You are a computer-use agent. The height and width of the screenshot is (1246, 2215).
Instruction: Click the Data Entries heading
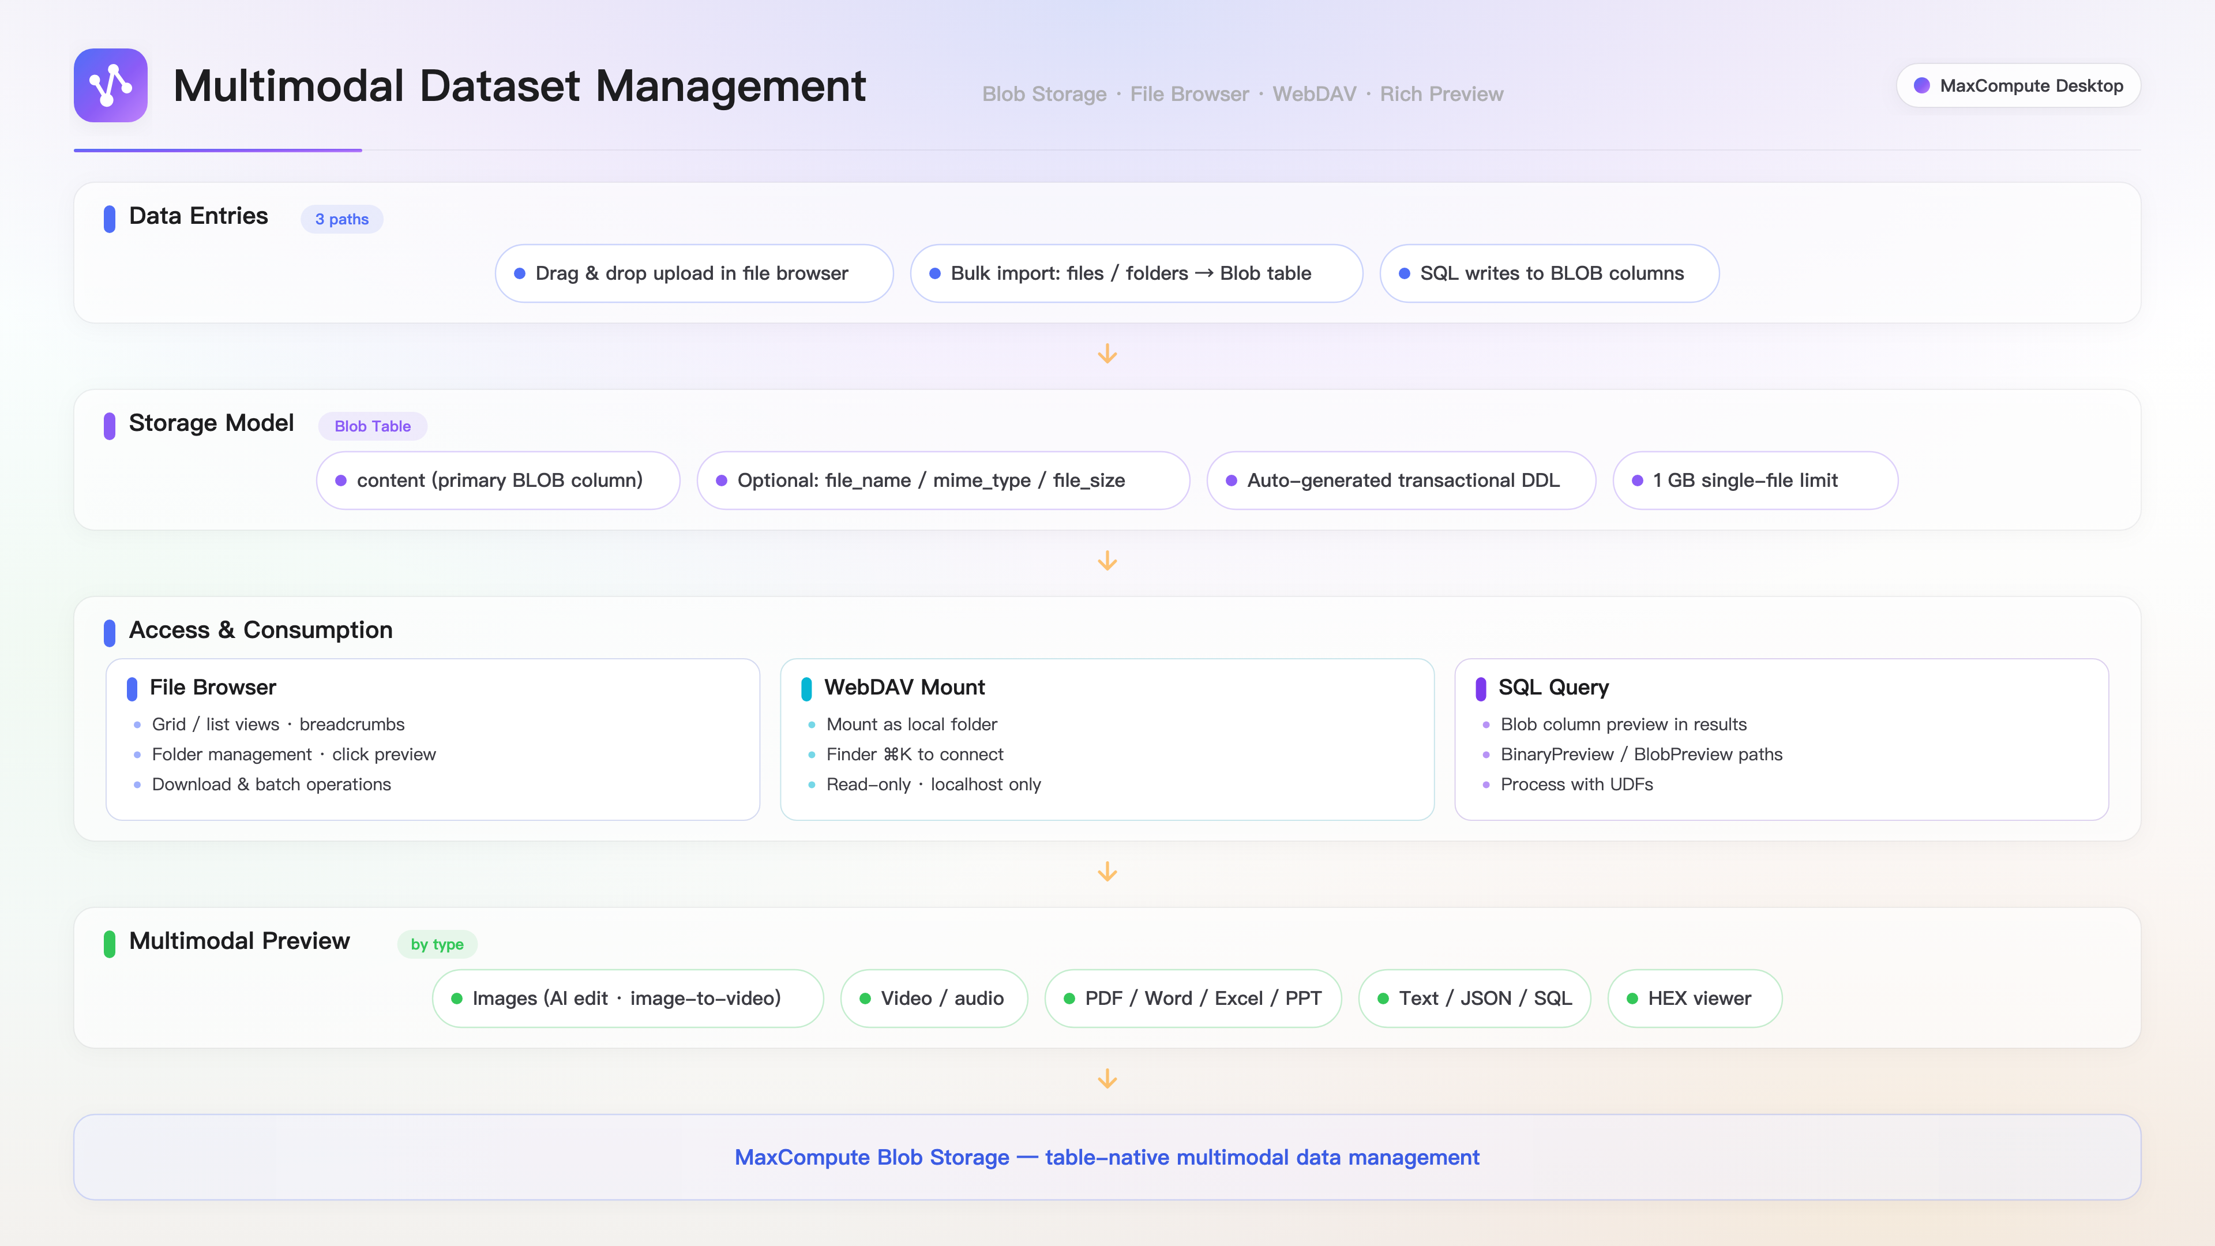(198, 216)
